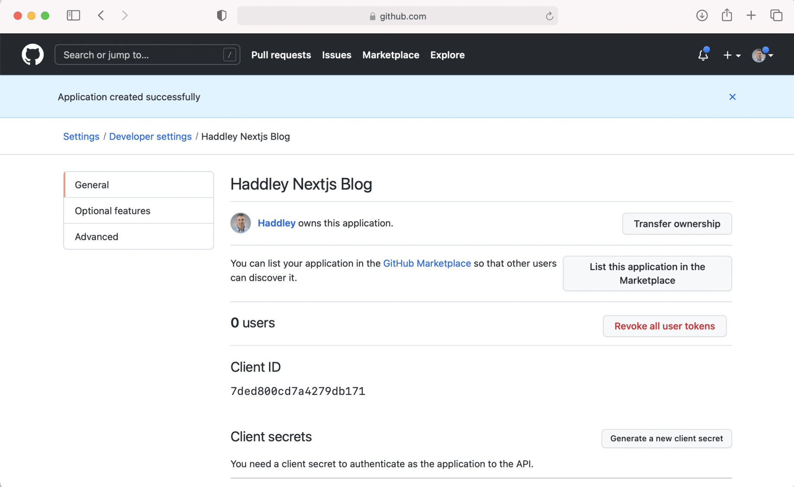Open Safari downloads icon

702,16
